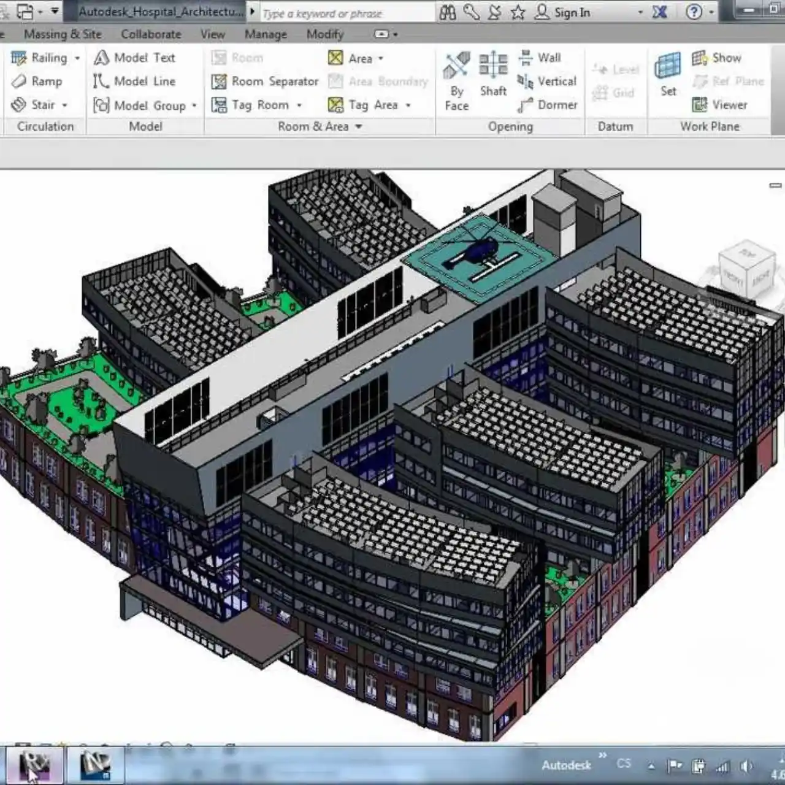Switch to the Collaborate tab
The image size is (785, 785).
click(x=151, y=34)
